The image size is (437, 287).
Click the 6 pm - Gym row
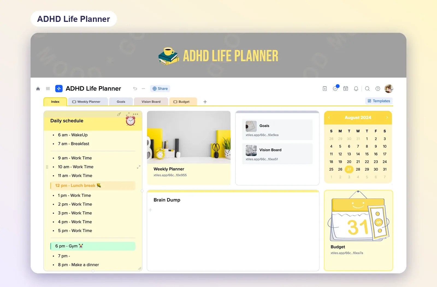pyautogui.click(x=93, y=246)
